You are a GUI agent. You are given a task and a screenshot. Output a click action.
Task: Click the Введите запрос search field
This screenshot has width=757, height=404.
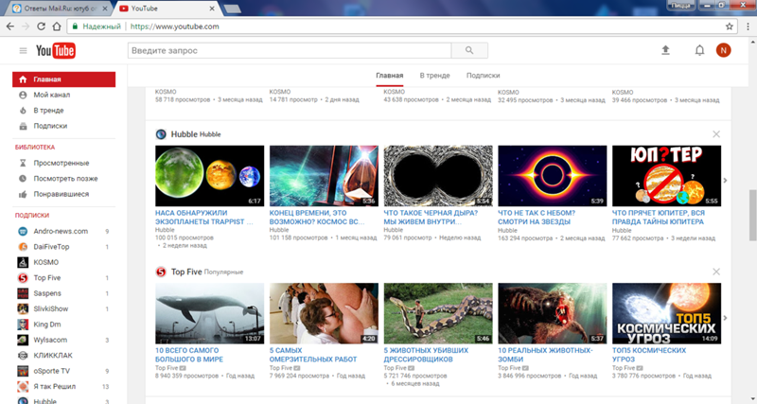290,50
